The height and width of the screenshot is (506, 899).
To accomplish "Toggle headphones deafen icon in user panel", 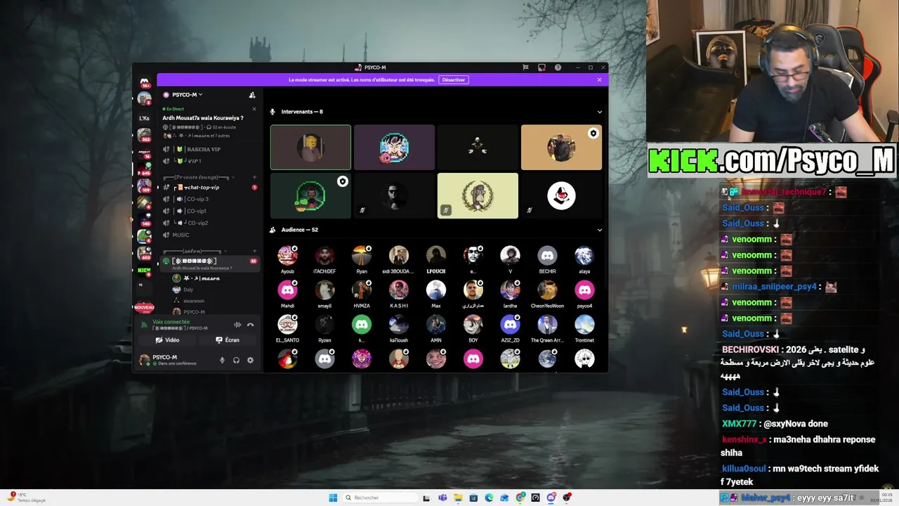I will pos(236,360).
